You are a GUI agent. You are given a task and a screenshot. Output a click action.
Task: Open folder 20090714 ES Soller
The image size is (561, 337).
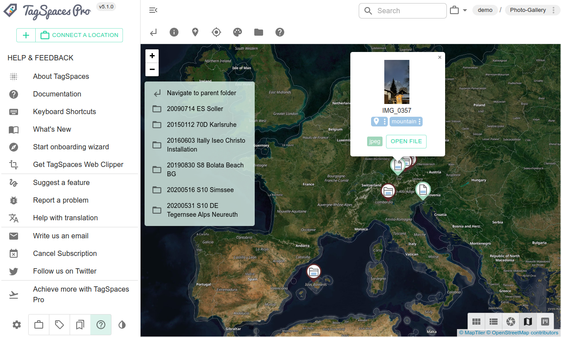[200, 109]
